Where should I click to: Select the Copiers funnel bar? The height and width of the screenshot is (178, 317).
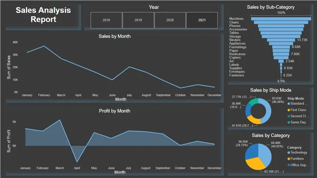281,58
